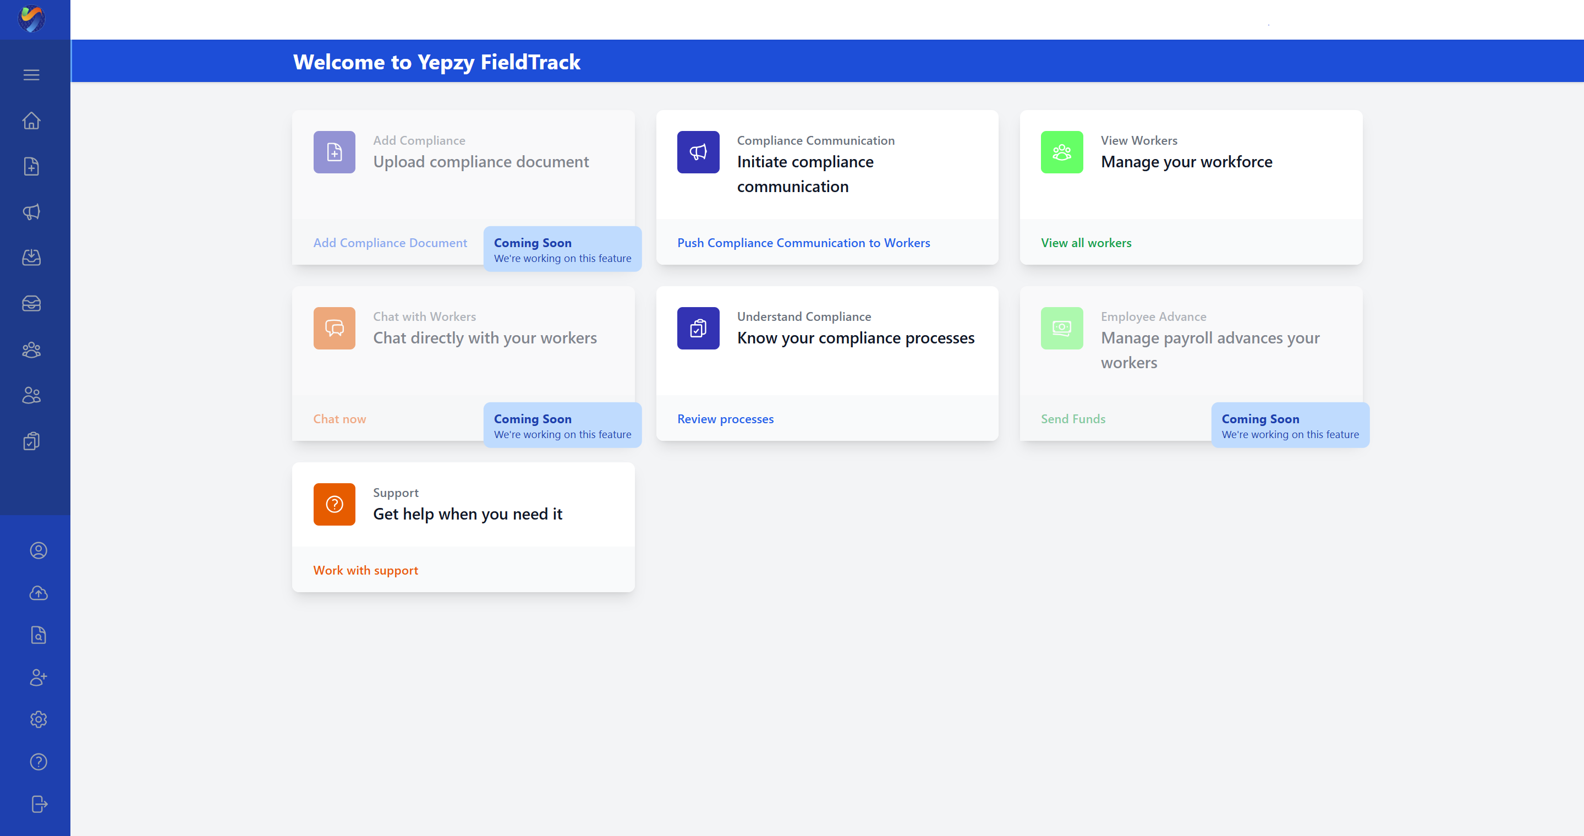Open your profile icon in the sidebar
The width and height of the screenshot is (1584, 836).
38,550
